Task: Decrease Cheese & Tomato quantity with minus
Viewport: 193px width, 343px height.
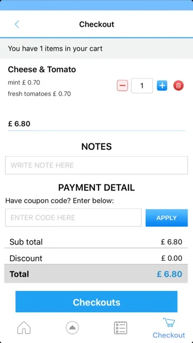Action: coord(123,86)
